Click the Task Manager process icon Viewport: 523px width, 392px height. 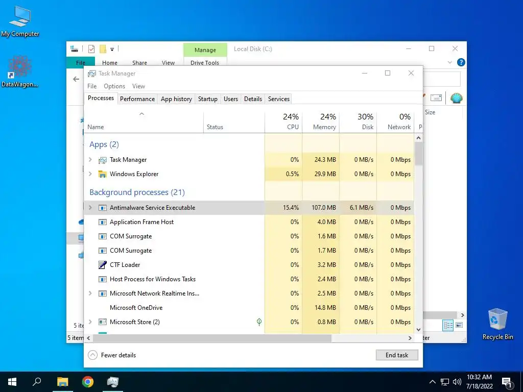click(x=102, y=160)
